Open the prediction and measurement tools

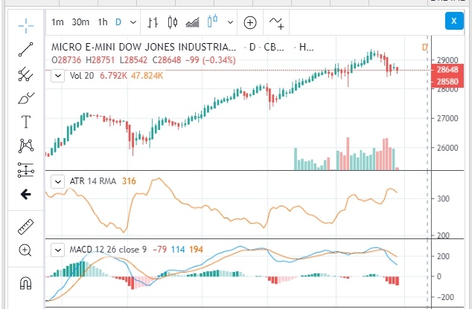click(26, 170)
